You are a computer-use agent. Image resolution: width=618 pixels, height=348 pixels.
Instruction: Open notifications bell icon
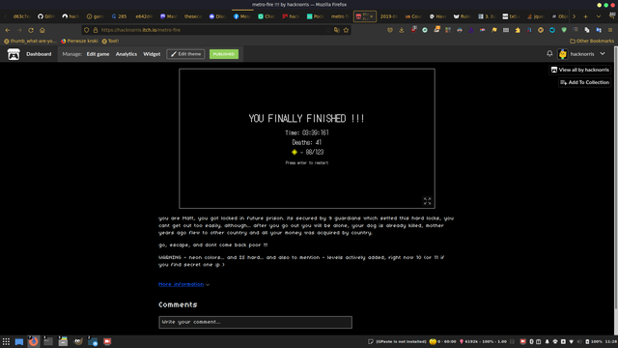click(x=549, y=54)
